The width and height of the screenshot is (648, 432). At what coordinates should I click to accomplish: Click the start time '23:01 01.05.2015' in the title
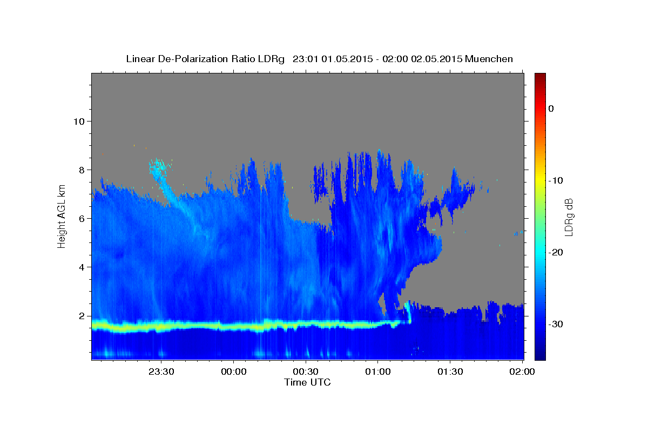pyautogui.click(x=332, y=59)
